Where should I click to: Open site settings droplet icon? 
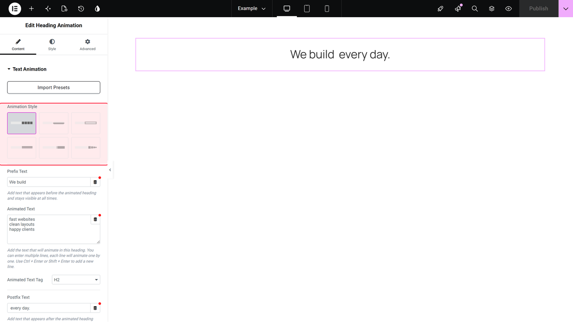click(97, 9)
